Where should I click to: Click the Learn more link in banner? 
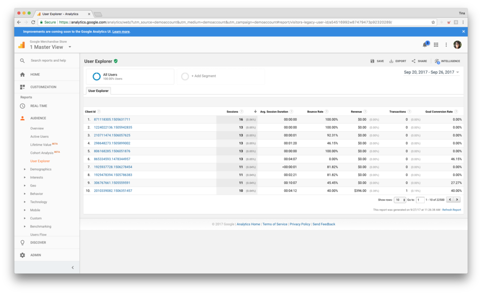[x=121, y=32]
